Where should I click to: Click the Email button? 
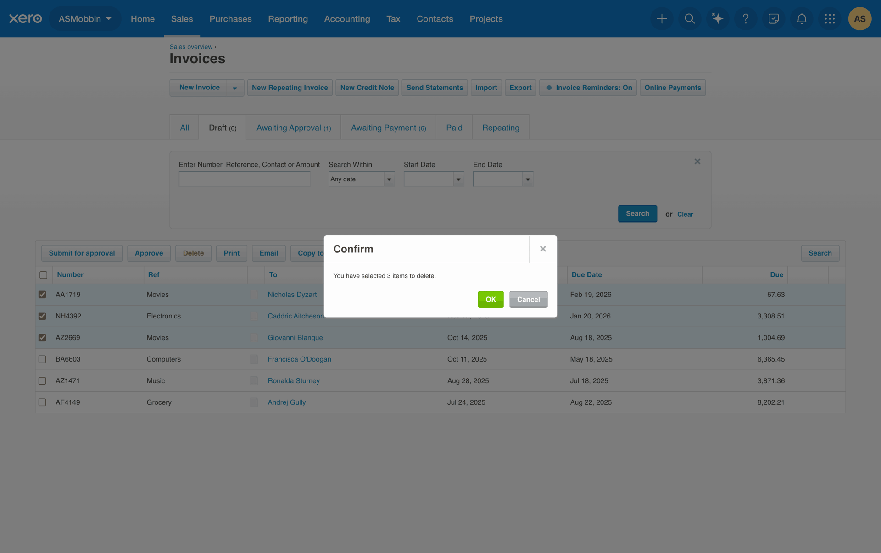coord(268,253)
